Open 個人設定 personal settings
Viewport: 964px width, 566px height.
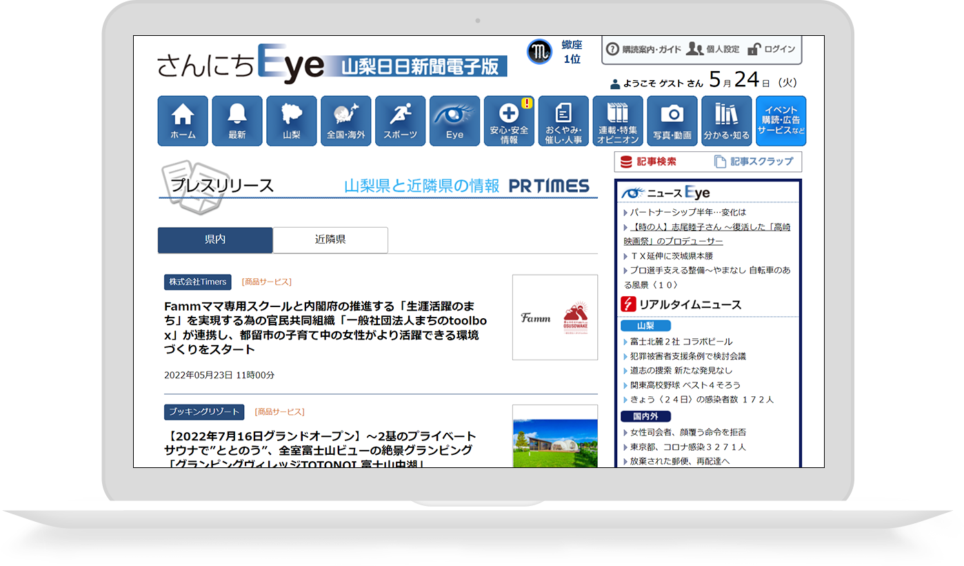click(x=714, y=49)
